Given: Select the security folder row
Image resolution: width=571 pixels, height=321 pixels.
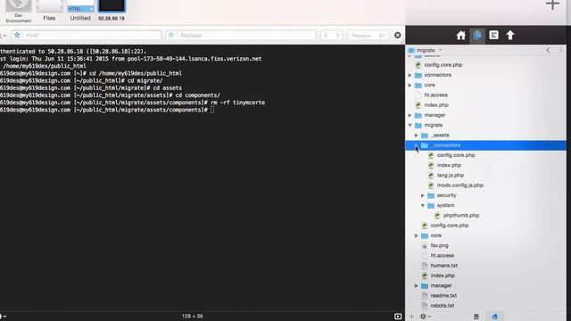Looking at the screenshot, I should [x=485, y=195].
